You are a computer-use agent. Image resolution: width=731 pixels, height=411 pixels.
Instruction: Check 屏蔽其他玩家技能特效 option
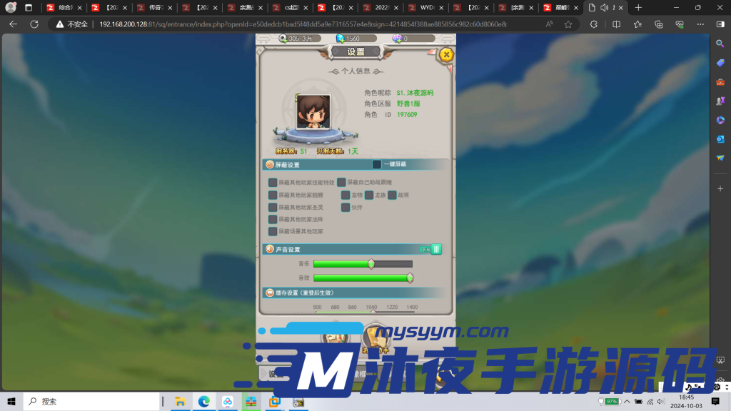coord(273,183)
